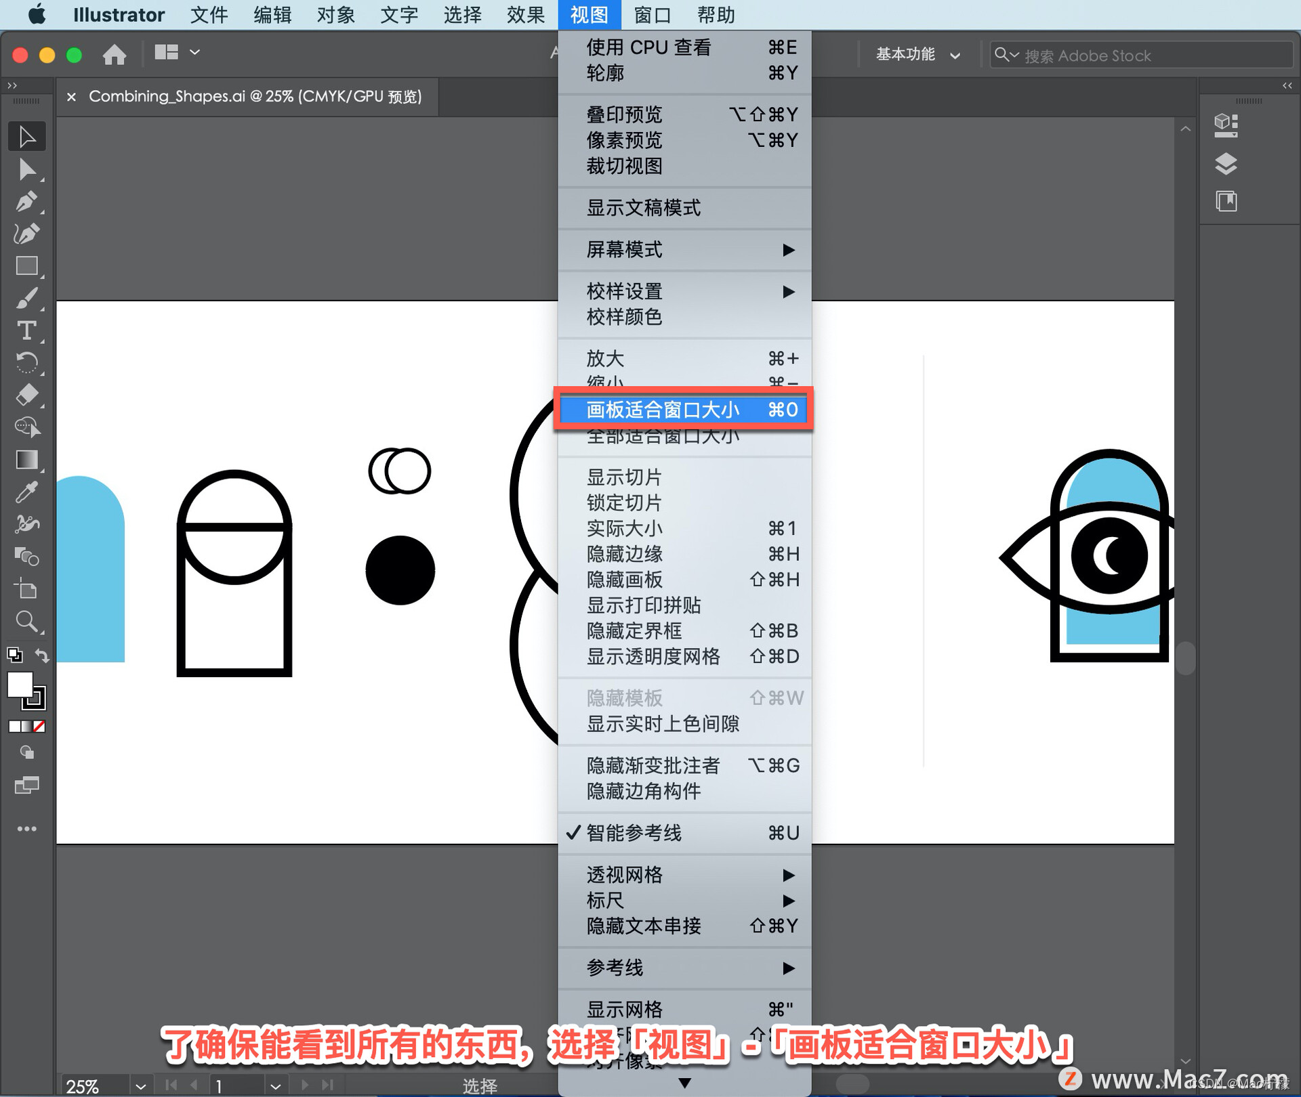Open the 25% zoom level dropdown

pyautogui.click(x=140, y=1086)
